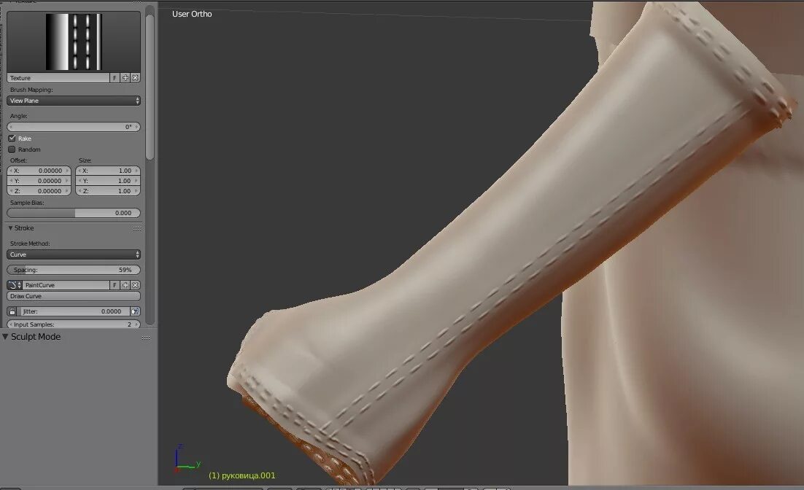Add a new texture with plus icon

[125, 78]
